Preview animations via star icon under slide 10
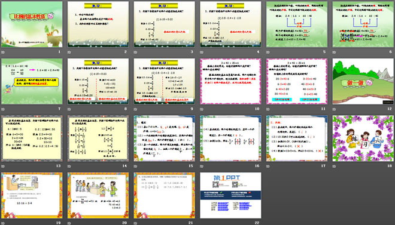395x225 pixels. pos(202,109)
